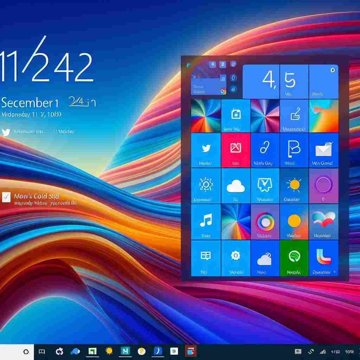Open the Twitter bird tile in the start panel
The width and height of the screenshot is (360, 360).
206,150
